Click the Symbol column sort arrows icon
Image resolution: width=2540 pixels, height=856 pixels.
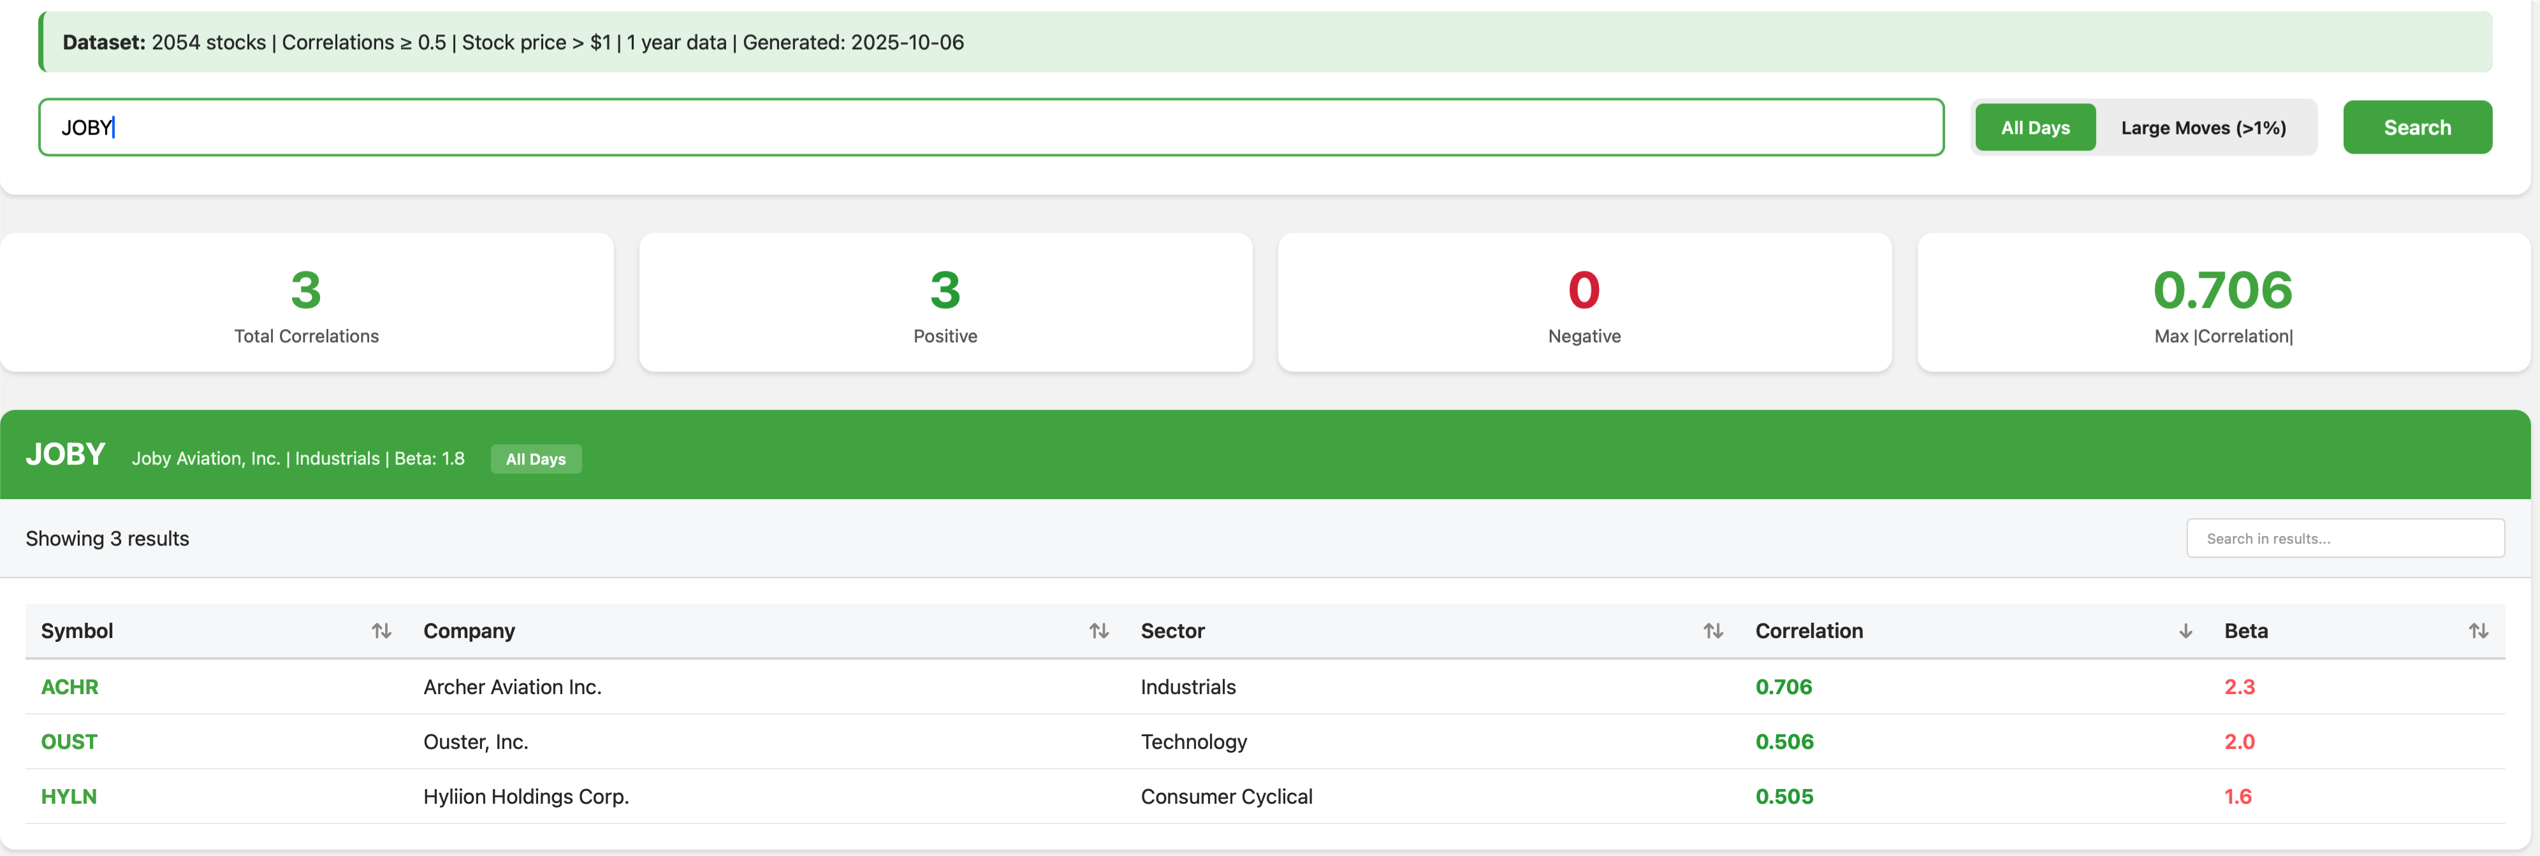pyautogui.click(x=382, y=631)
